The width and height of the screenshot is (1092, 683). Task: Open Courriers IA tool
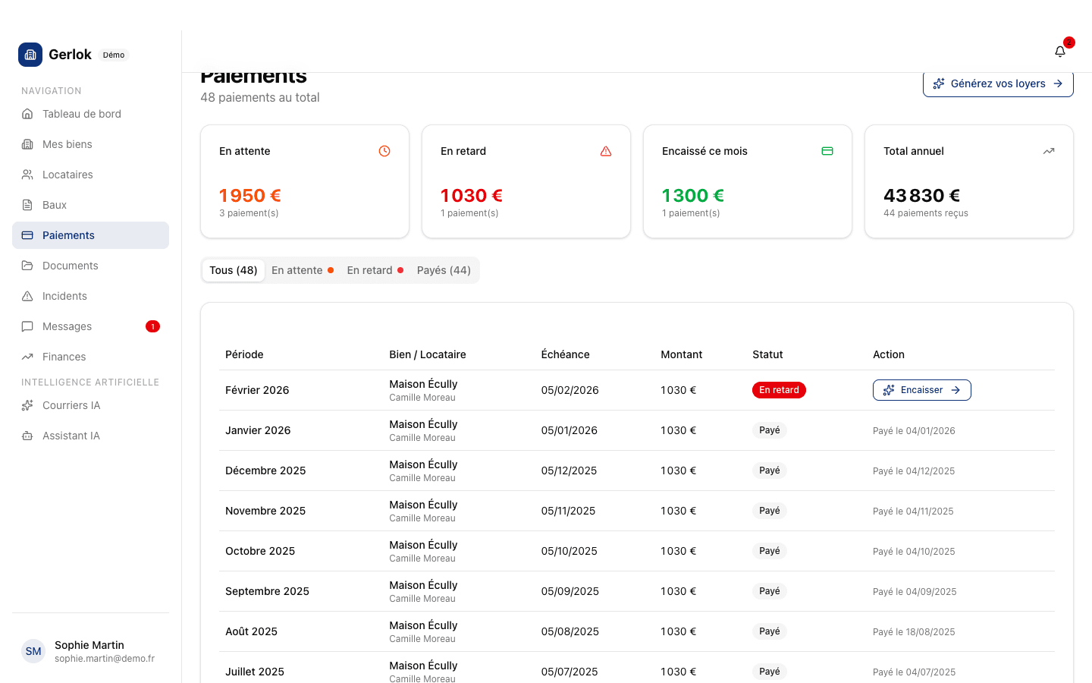tap(71, 405)
